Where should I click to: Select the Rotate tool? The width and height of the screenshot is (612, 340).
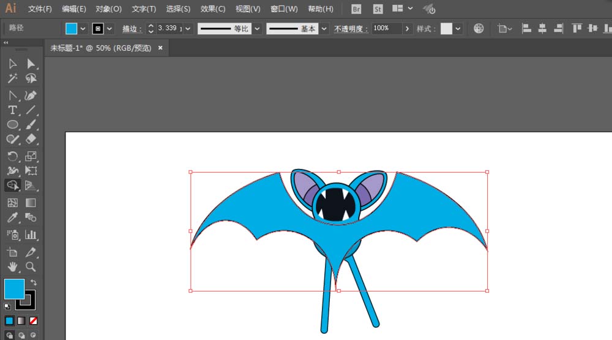pos(12,156)
